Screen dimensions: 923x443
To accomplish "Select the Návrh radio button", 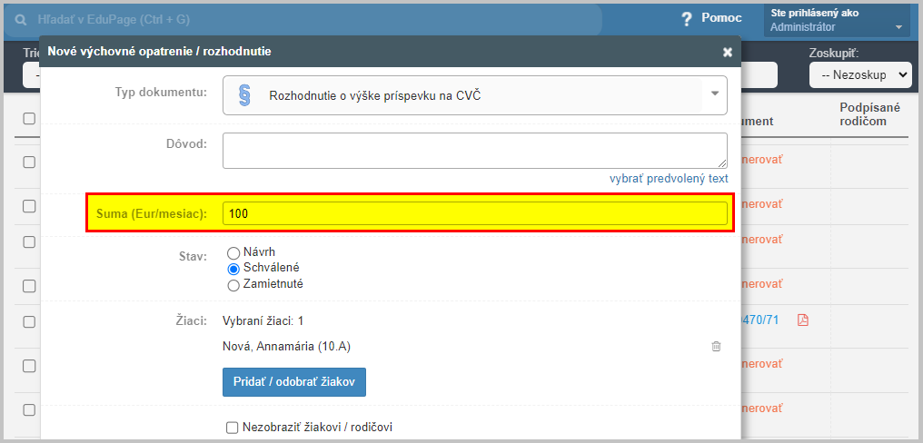I will [x=233, y=253].
